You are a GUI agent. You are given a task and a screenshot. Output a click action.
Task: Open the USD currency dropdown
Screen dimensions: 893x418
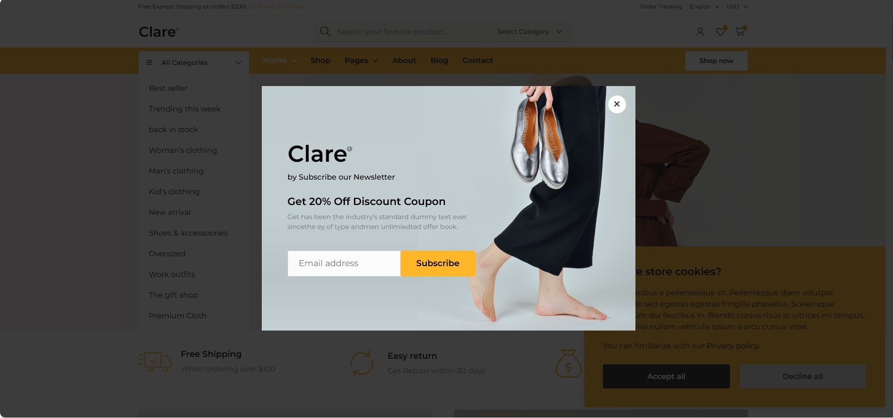pyautogui.click(x=736, y=7)
